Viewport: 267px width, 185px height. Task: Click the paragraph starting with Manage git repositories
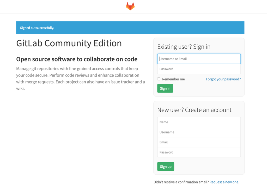(81, 79)
